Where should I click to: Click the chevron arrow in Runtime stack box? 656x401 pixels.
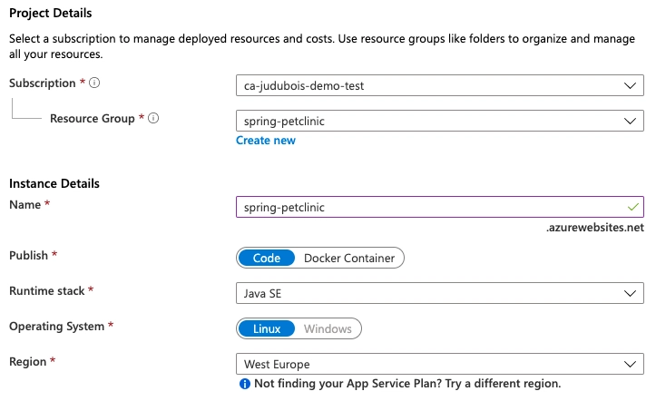tap(632, 293)
